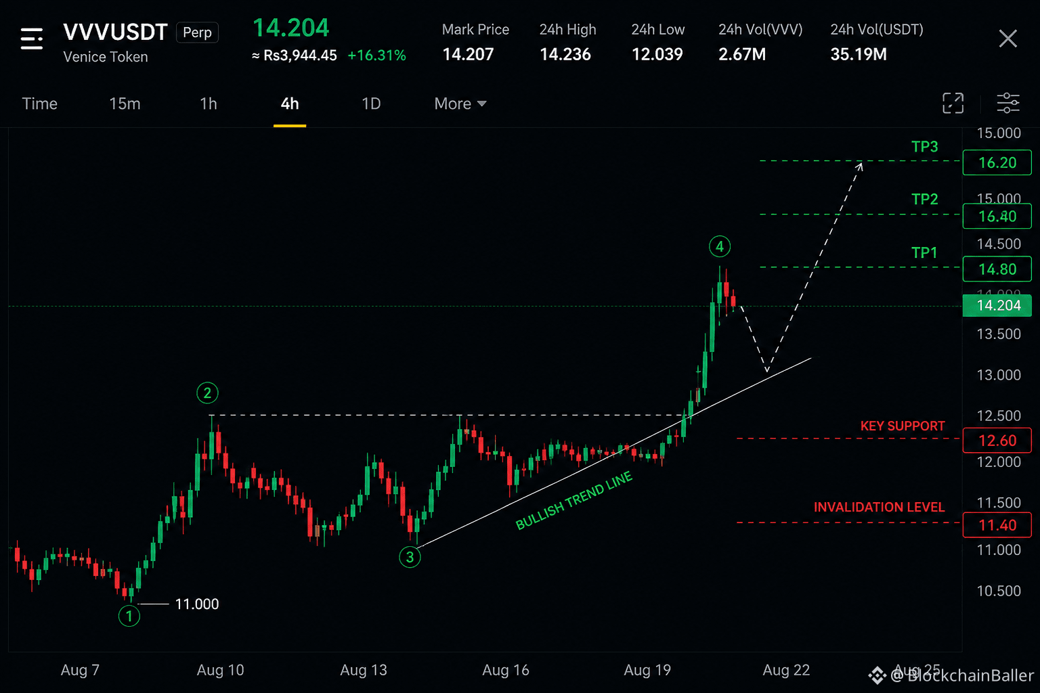
Task: Click the Aug 13 date label
Action: [x=364, y=670]
